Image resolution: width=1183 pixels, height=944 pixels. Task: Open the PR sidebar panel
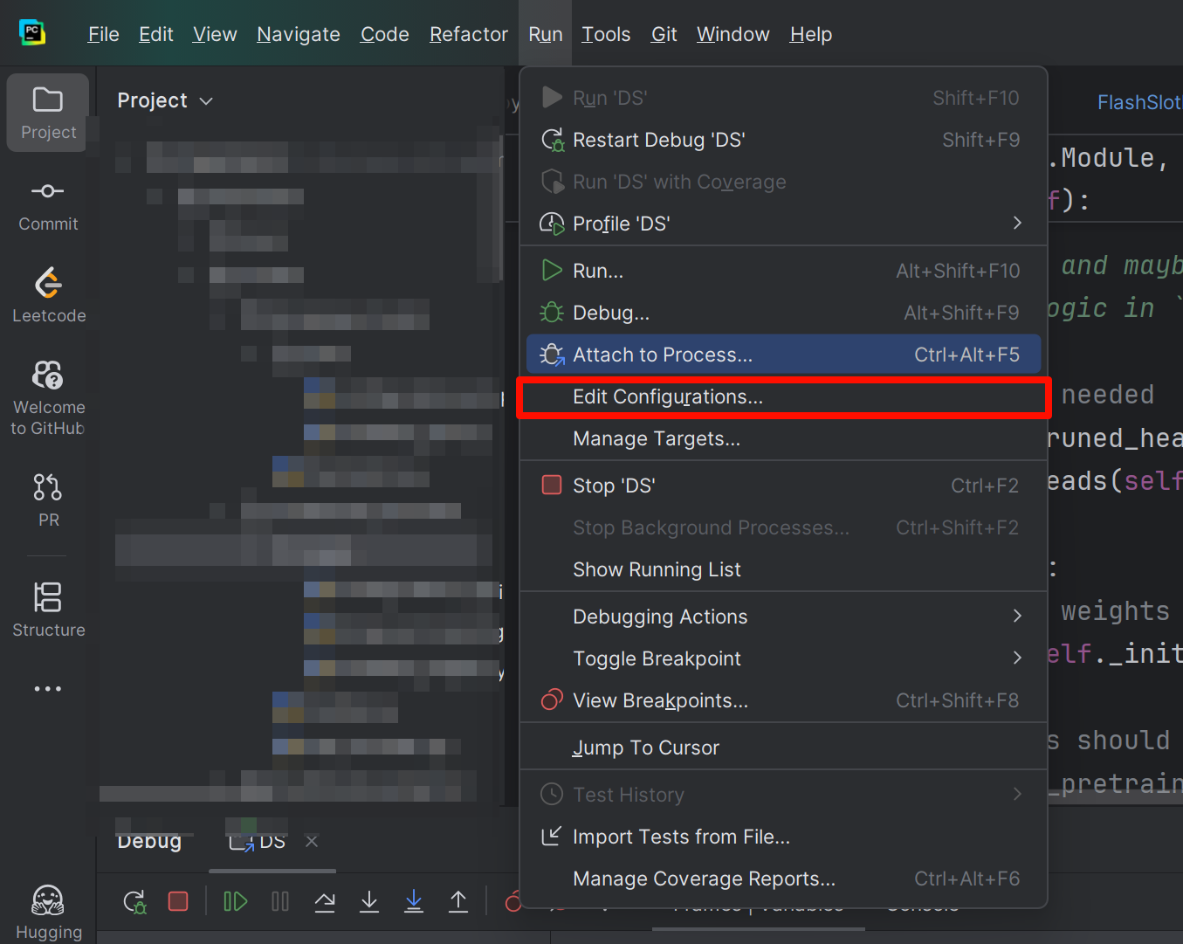(48, 500)
